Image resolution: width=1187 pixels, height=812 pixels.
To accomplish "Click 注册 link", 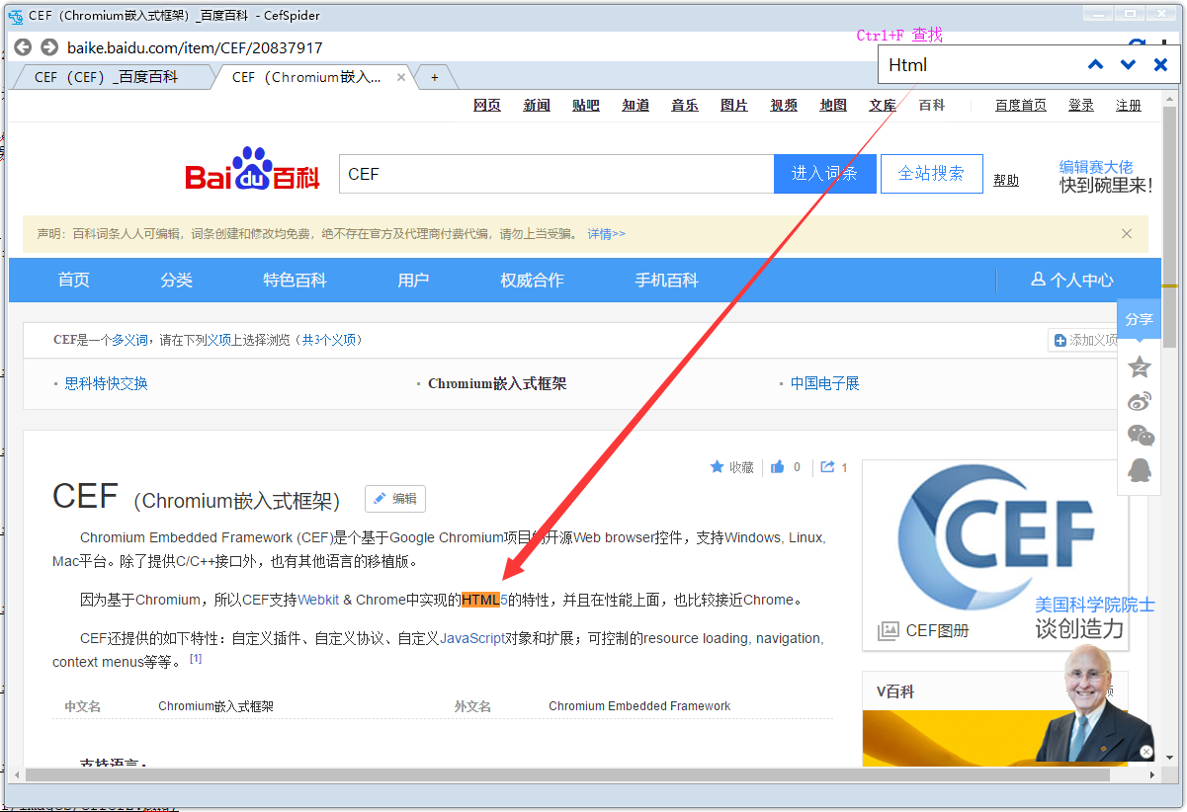I will pos(1129,105).
